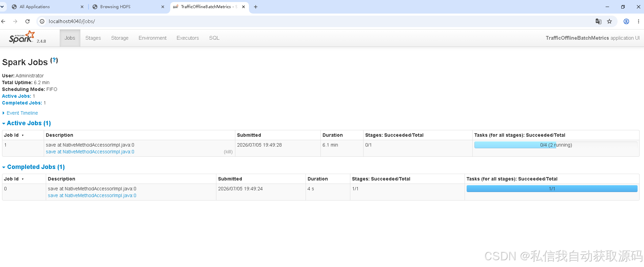
Task: Reload the page with the refresh icon
Action: point(27,21)
